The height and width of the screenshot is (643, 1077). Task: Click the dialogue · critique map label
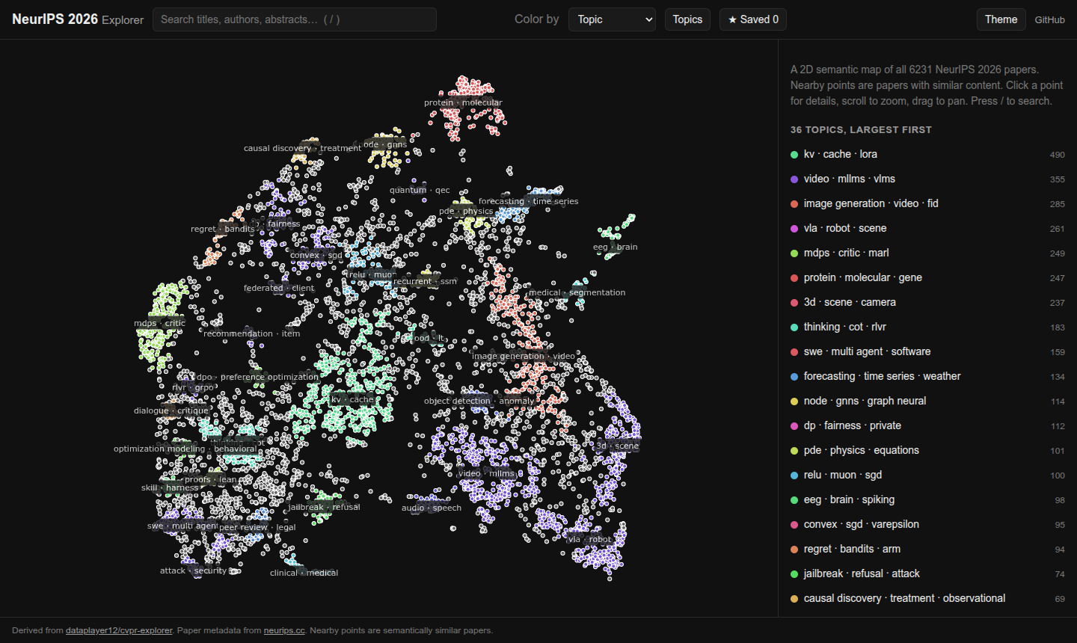[x=171, y=410]
